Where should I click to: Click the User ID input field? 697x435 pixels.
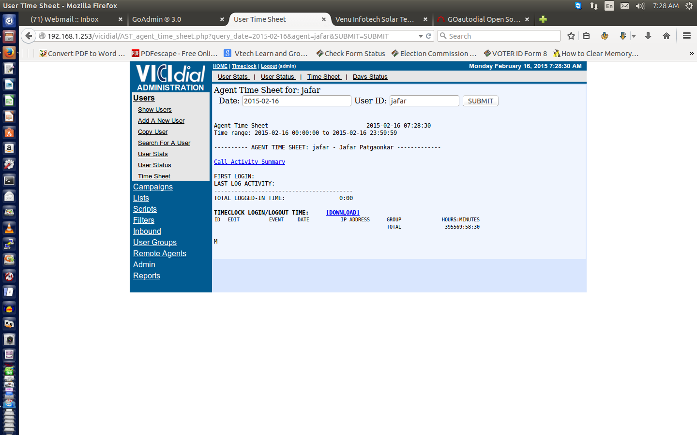pos(424,101)
